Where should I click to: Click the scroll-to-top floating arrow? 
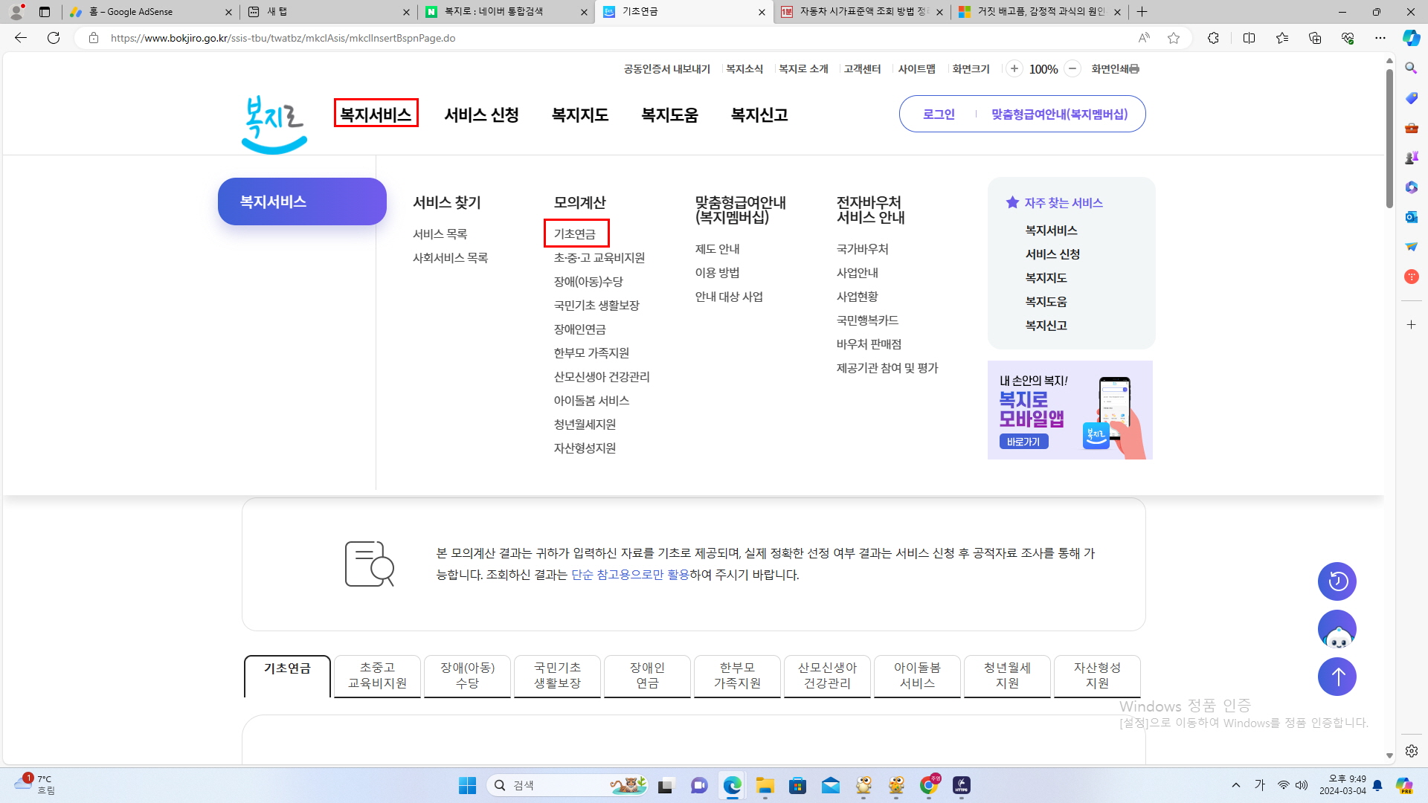click(1337, 677)
